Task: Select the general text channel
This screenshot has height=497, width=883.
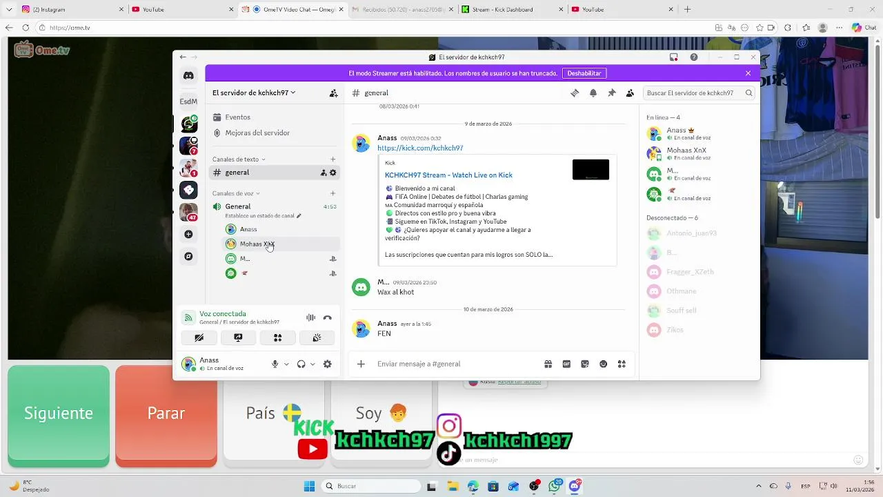Action: tap(275, 173)
